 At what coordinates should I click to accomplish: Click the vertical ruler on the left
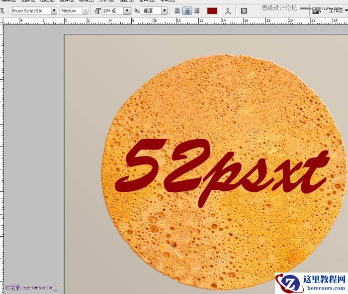pyautogui.click(x=2, y=159)
